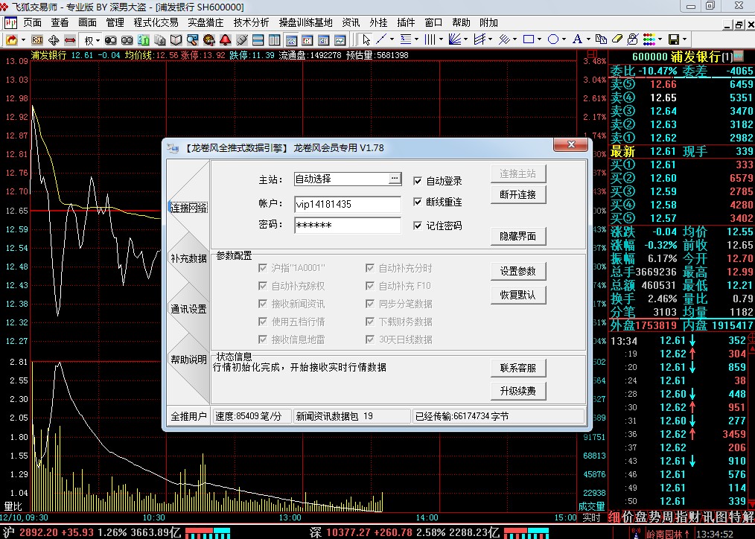
Task: Toggle the 接收新闻资讯 checkbox
Action: point(263,304)
